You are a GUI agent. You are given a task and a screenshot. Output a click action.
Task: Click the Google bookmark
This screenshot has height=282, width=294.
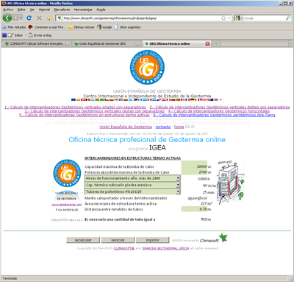point(104,27)
